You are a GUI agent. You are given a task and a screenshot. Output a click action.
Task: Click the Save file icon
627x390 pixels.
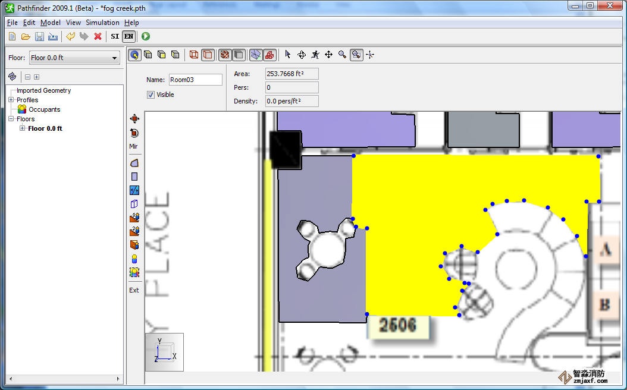39,37
